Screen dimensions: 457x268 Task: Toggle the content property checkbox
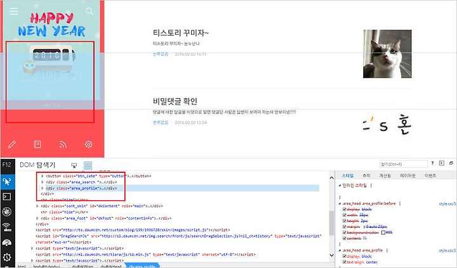click(345, 238)
